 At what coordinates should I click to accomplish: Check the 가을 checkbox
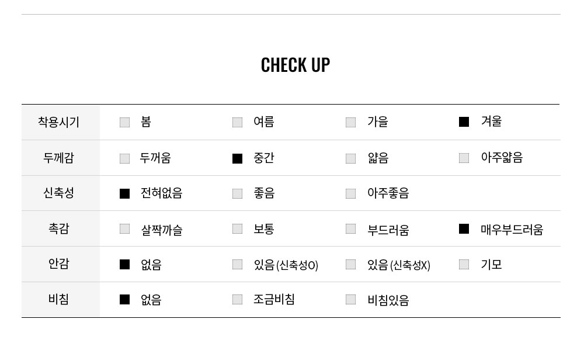tap(350, 122)
